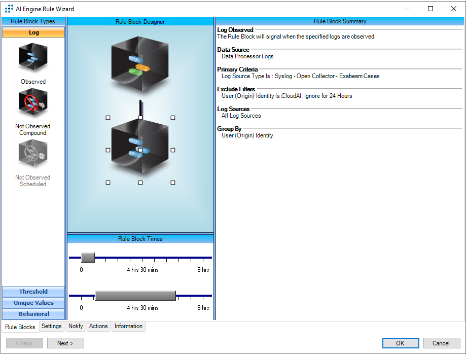
Task: Collapse the Log rule block types header
Action: [x=33, y=32]
